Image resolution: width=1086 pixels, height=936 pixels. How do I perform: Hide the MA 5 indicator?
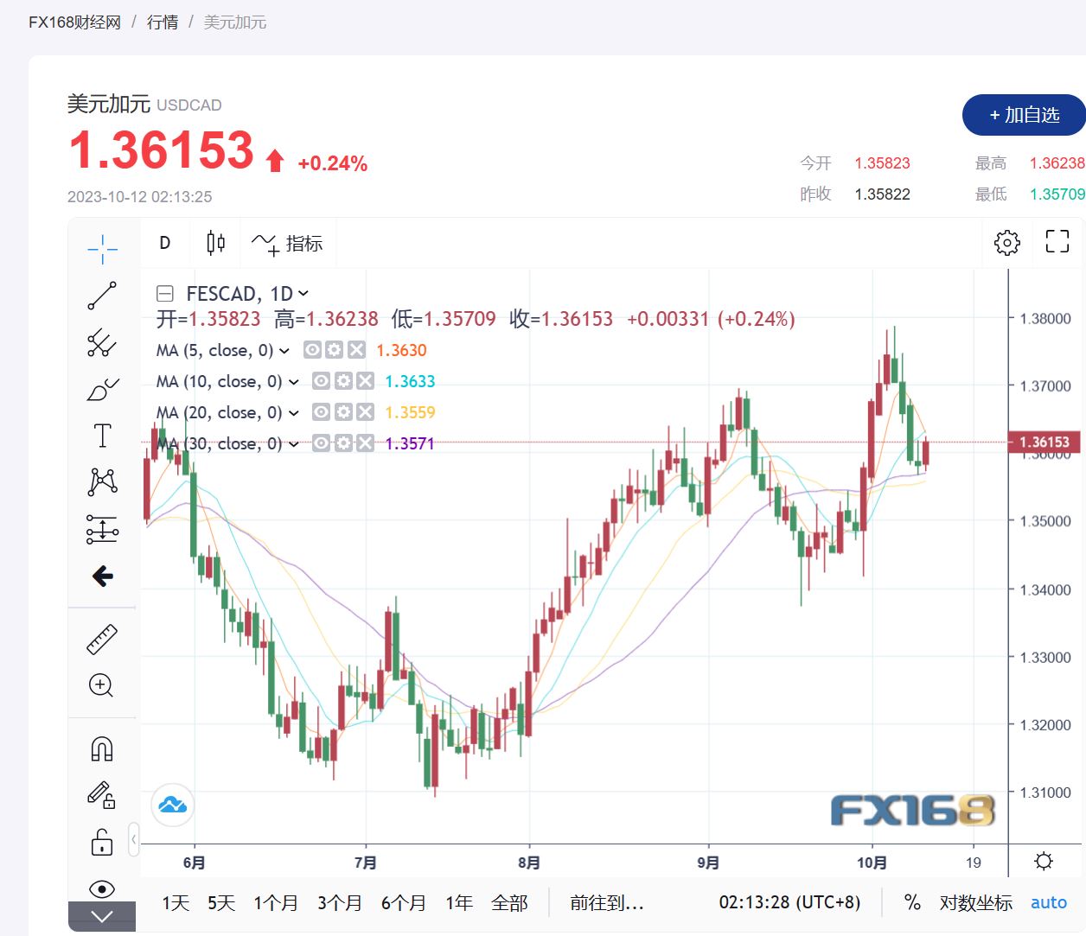[312, 350]
